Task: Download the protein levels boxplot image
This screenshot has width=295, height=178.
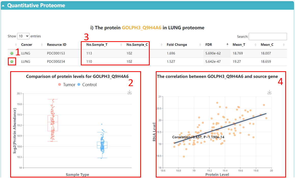Action: pyautogui.click(x=130, y=92)
